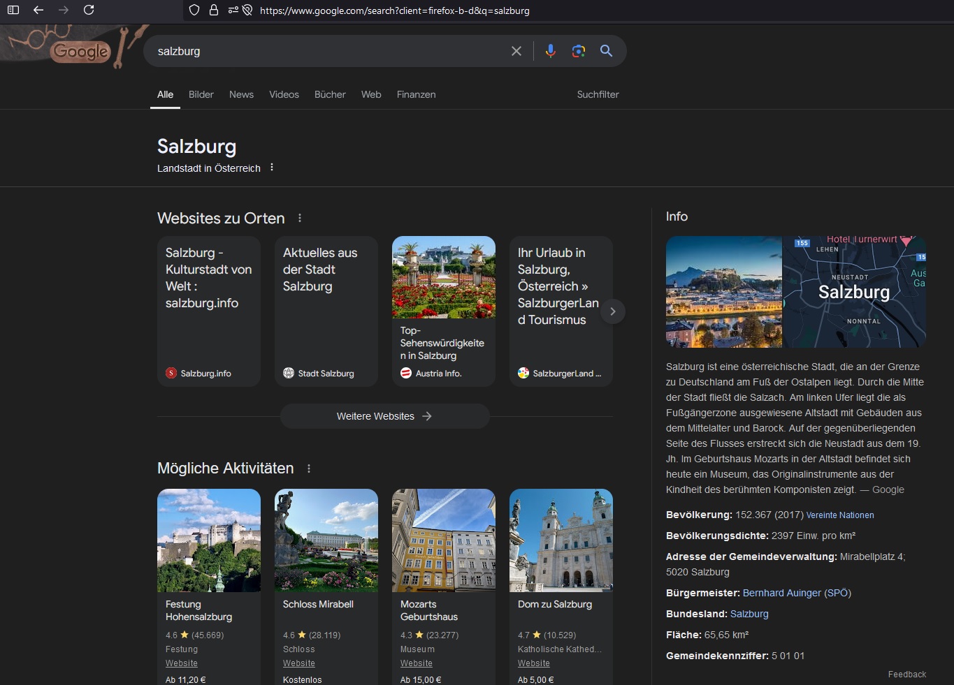Click the shield tracking protection icon
This screenshot has width=954, height=685.
(x=195, y=10)
